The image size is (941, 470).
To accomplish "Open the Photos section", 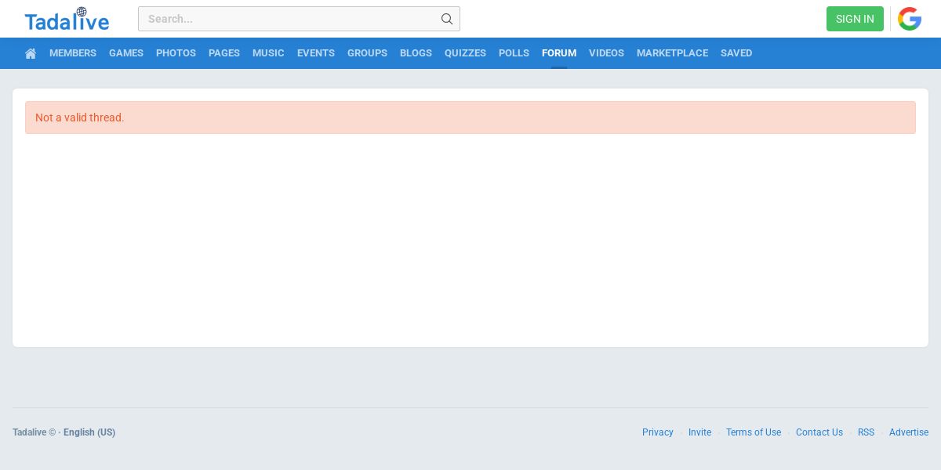I will point(176,53).
